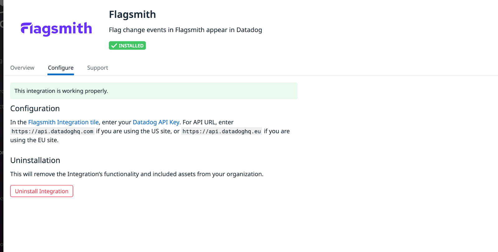This screenshot has height=252, width=498.
Task: Click the Configuration section heading
Action: 35,108
